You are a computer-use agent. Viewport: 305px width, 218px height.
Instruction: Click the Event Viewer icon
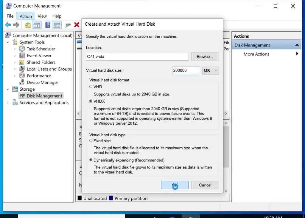[x=22, y=55]
